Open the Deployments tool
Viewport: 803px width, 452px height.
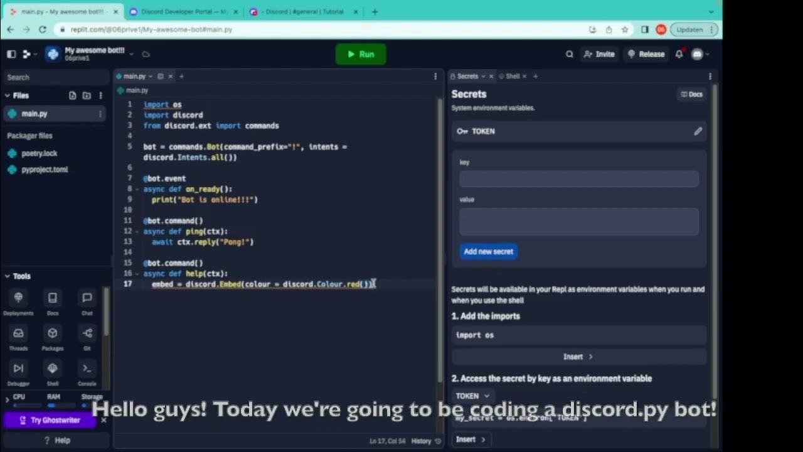coord(18,302)
